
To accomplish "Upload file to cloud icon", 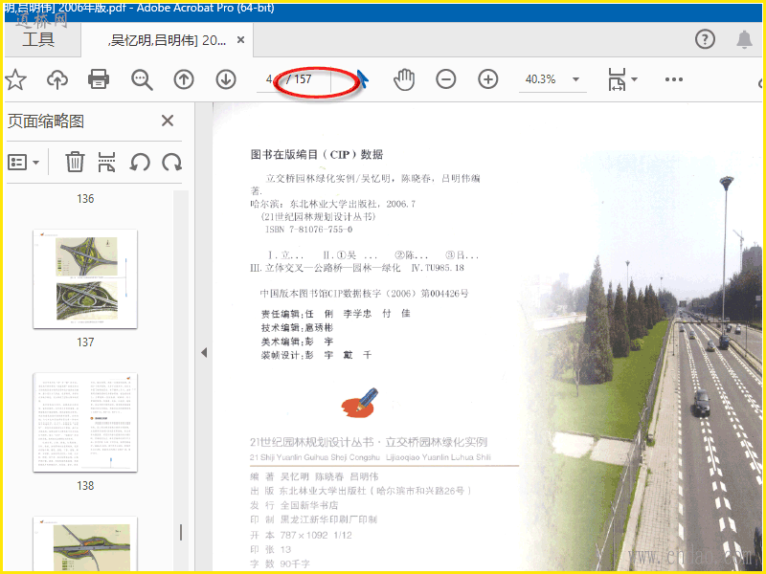I will click(57, 79).
